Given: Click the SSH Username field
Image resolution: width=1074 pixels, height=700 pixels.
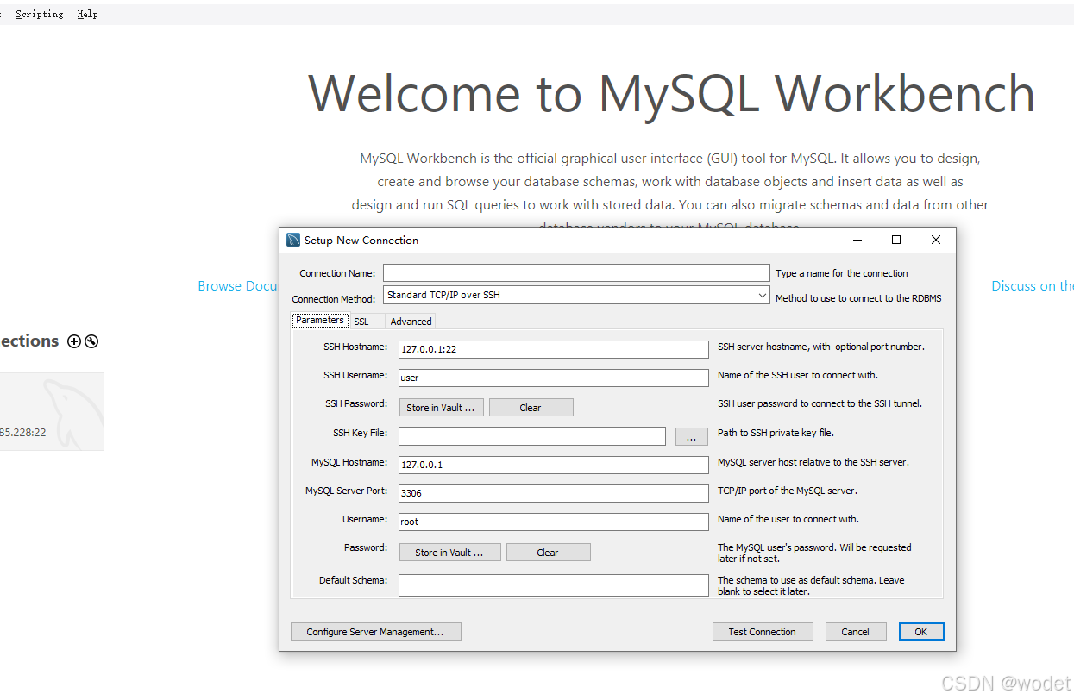Looking at the screenshot, I should pos(553,378).
